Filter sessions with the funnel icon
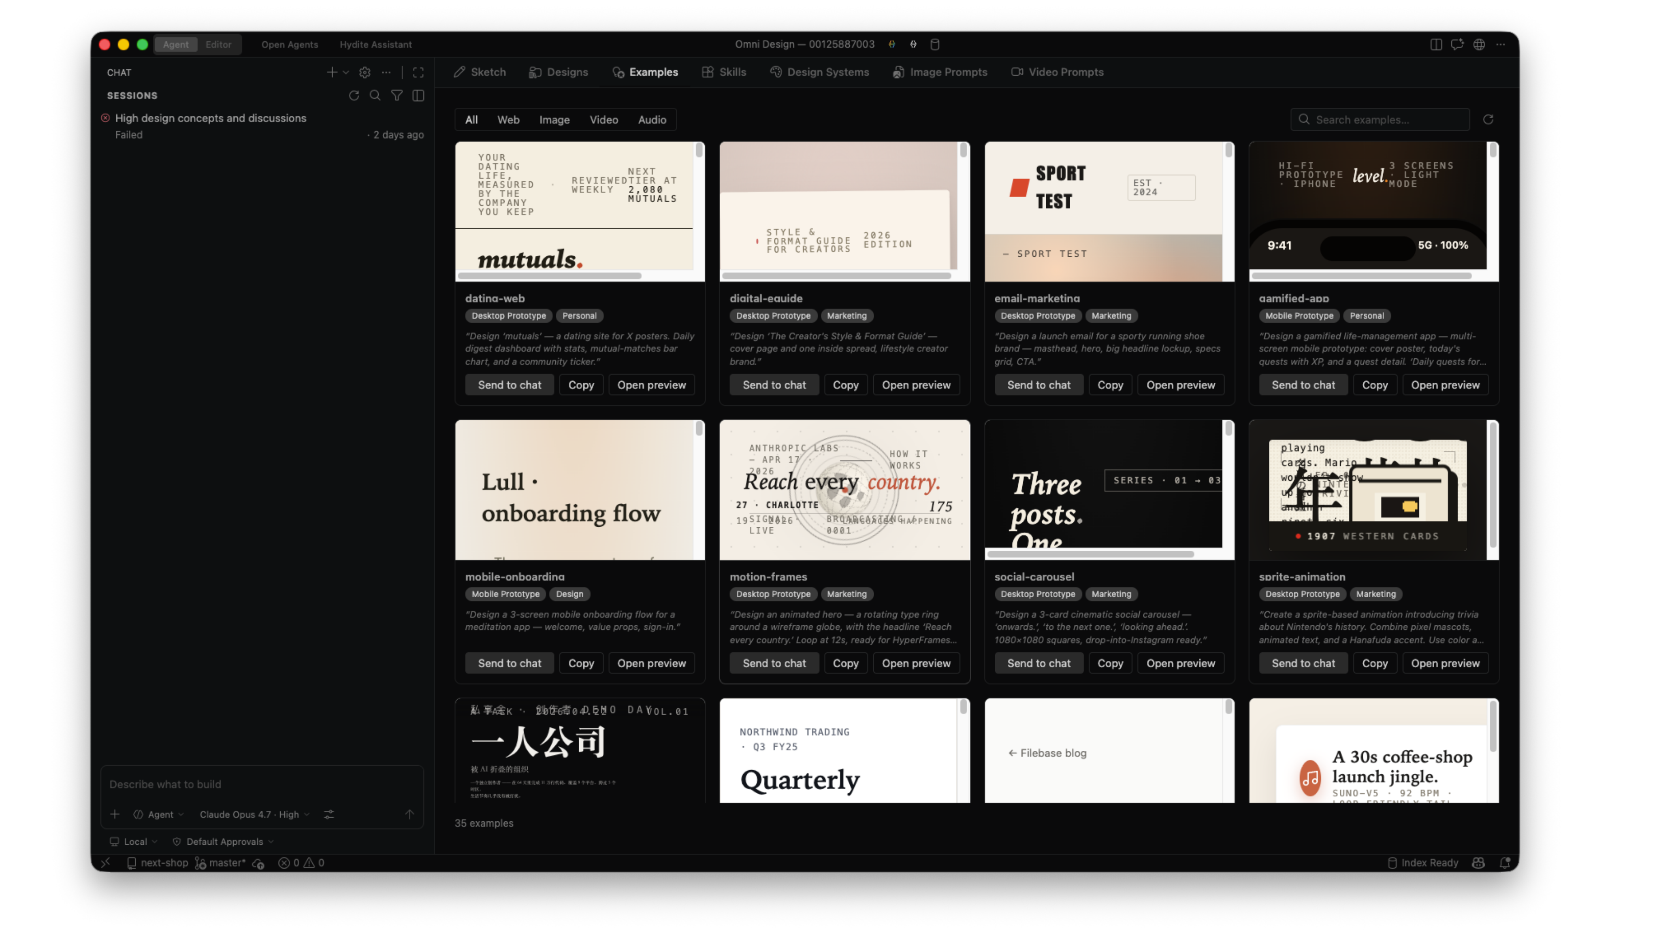 (x=397, y=95)
